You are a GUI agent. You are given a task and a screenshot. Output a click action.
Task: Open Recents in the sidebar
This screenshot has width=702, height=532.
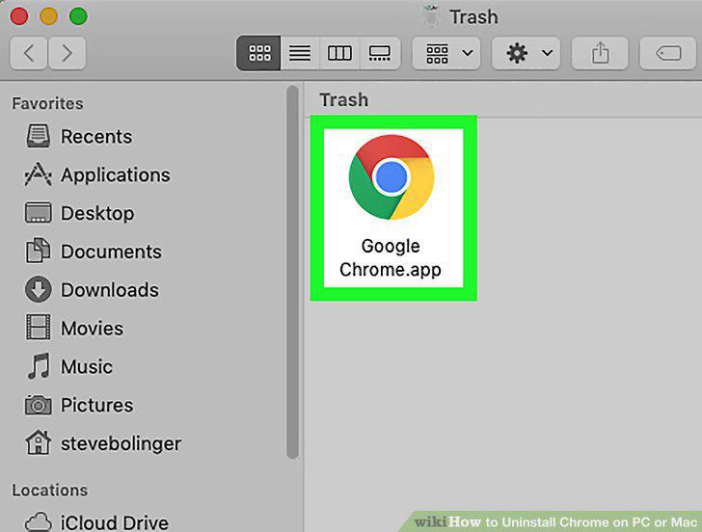[x=79, y=137]
